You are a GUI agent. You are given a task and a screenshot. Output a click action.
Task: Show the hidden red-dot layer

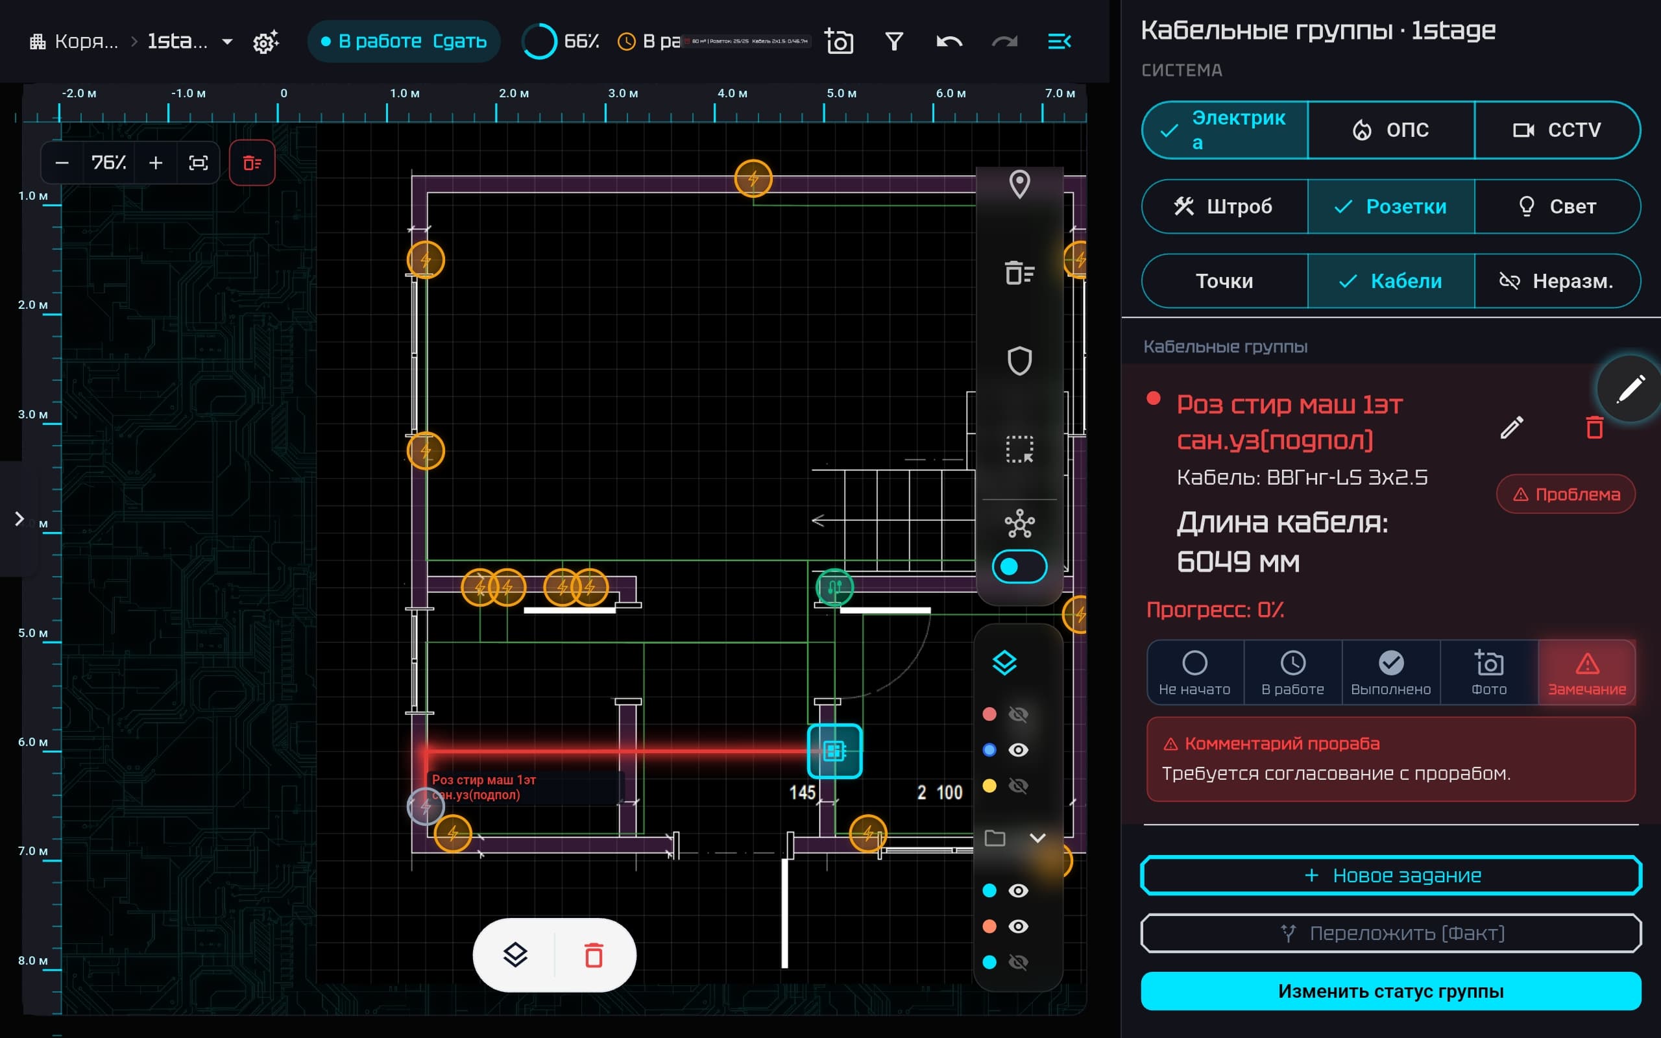[1018, 715]
